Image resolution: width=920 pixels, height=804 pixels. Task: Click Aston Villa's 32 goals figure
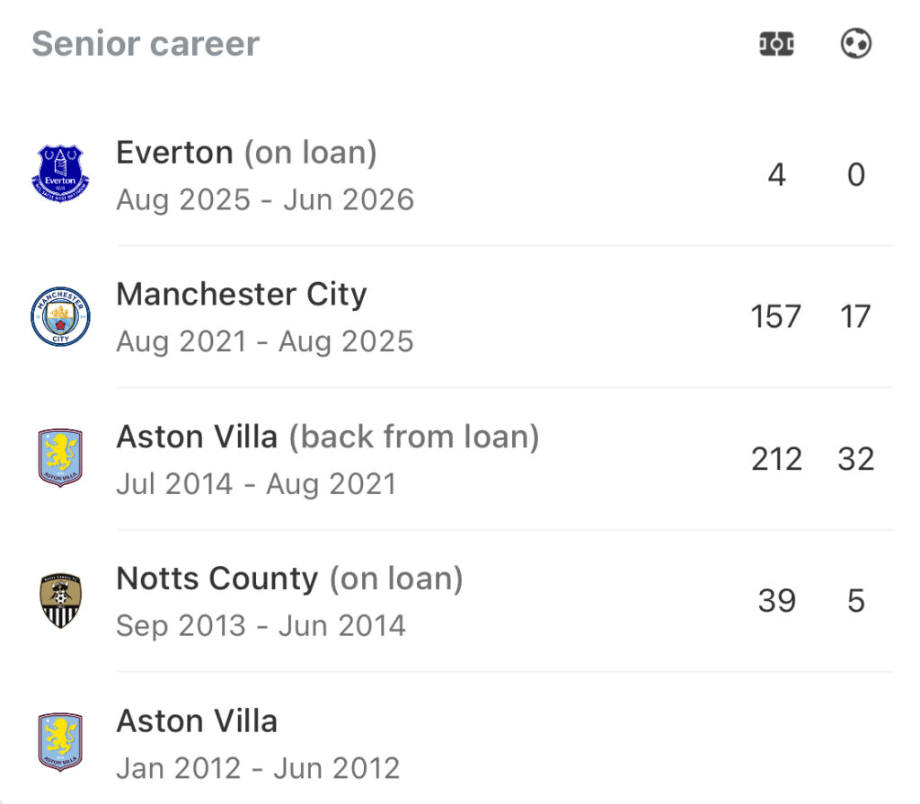[856, 459]
